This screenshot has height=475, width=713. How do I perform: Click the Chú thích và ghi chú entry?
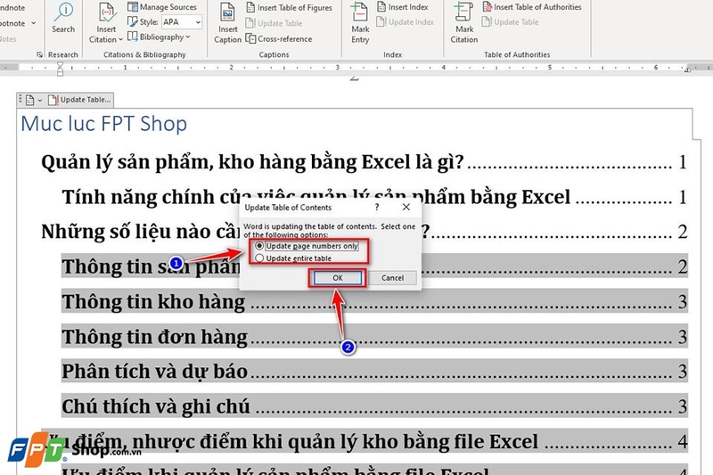[x=374, y=406]
